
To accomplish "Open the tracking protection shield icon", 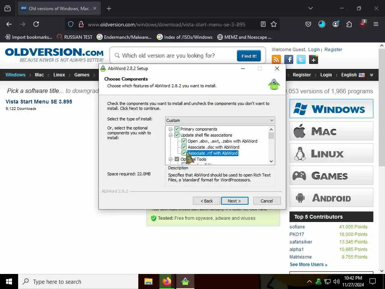I will 71,24.
